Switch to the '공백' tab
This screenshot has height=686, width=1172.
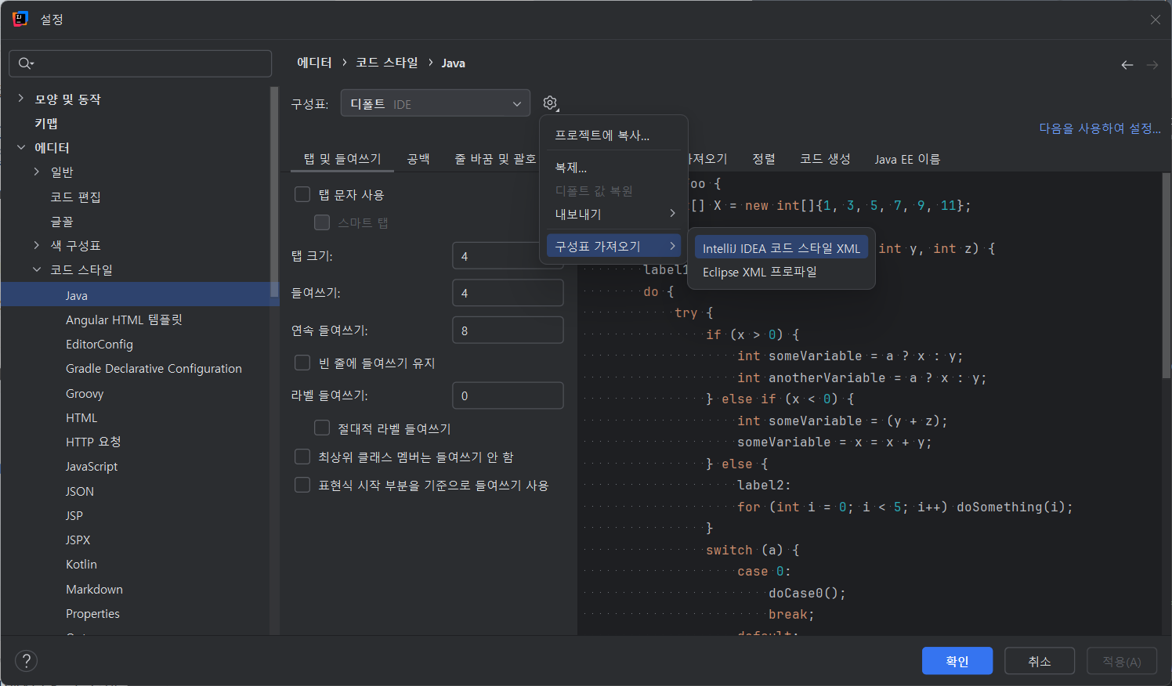pos(418,159)
